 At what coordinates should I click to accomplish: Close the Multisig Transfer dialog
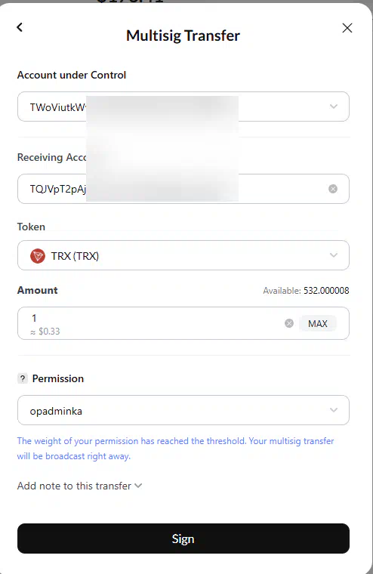pos(347,28)
